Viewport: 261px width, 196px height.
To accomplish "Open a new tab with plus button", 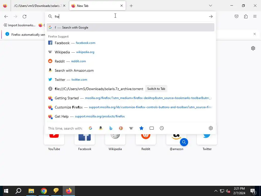I will pos(131,6).
